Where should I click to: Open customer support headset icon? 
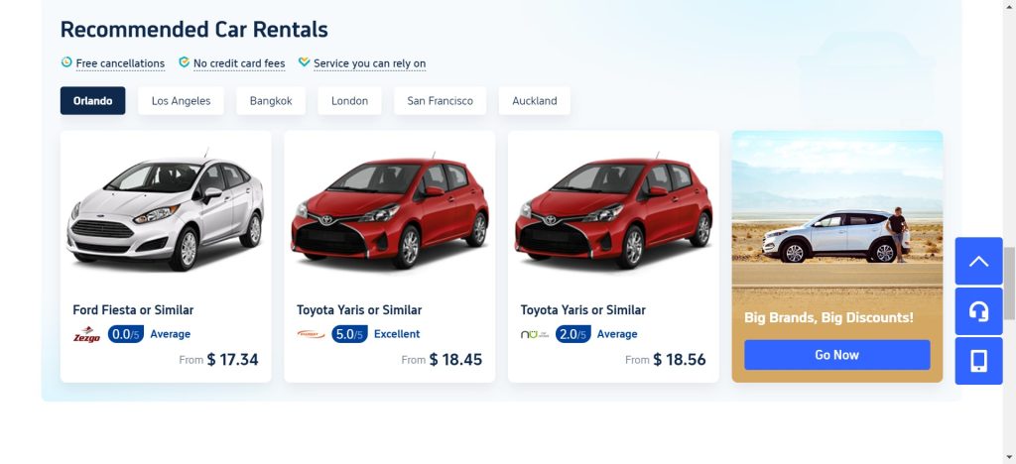click(978, 311)
